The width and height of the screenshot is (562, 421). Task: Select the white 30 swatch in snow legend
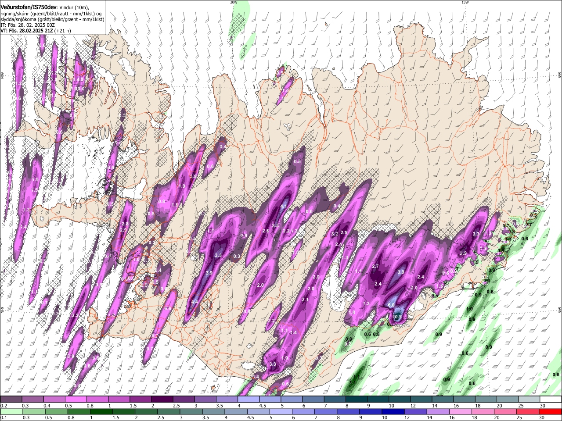tap(550, 400)
